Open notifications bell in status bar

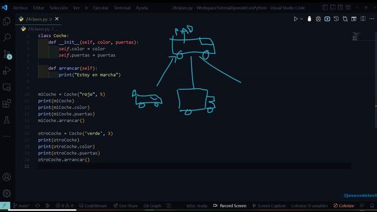[x=372, y=206]
